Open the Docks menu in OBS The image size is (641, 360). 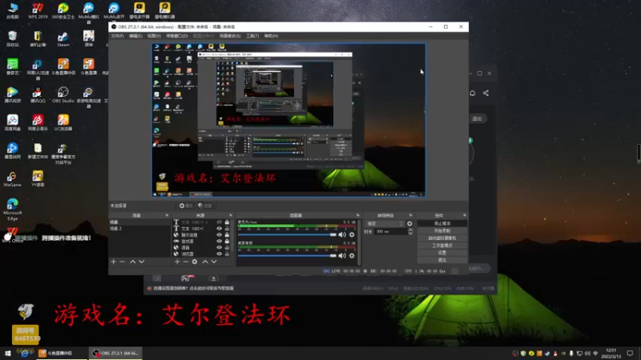pos(176,36)
